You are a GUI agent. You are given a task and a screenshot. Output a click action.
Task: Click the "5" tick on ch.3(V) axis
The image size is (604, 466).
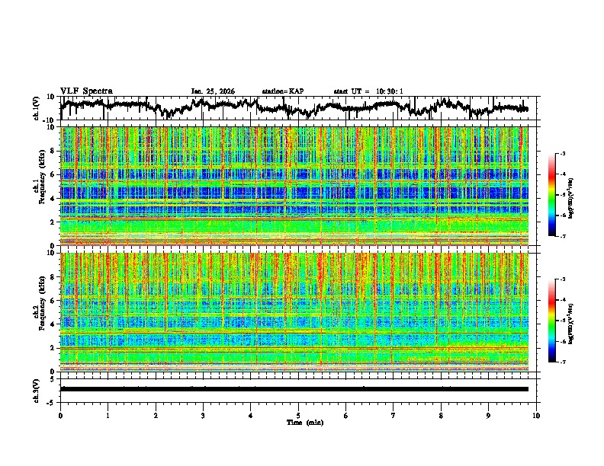[x=53, y=379]
